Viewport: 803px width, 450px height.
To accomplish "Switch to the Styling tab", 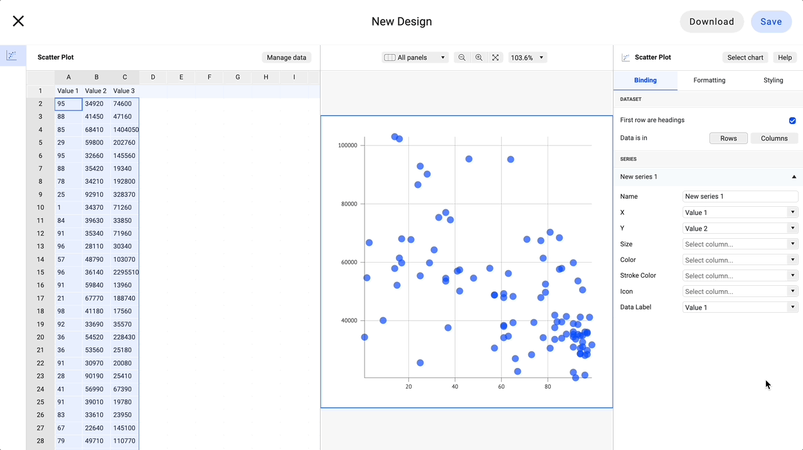I will point(773,80).
